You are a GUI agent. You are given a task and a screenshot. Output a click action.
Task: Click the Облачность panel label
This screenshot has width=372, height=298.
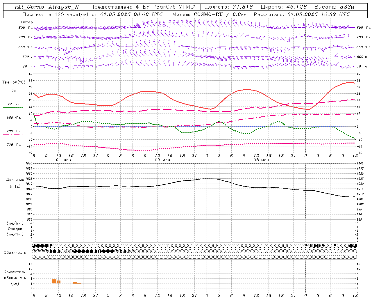pos(15,252)
